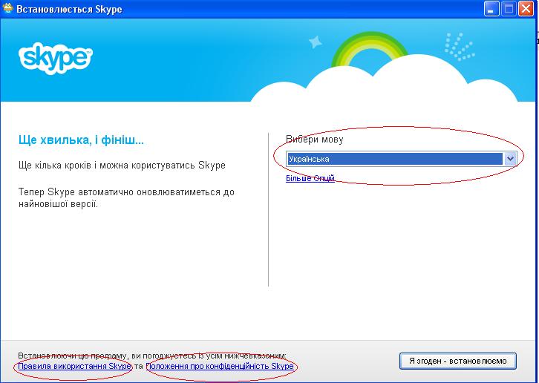Click the disabled maximize window button
This screenshot has height=383, width=539.
[509, 9]
